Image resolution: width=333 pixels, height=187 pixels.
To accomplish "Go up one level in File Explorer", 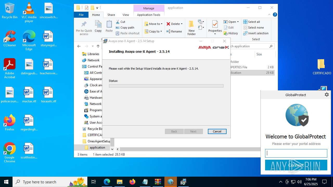I will pos(98,46).
